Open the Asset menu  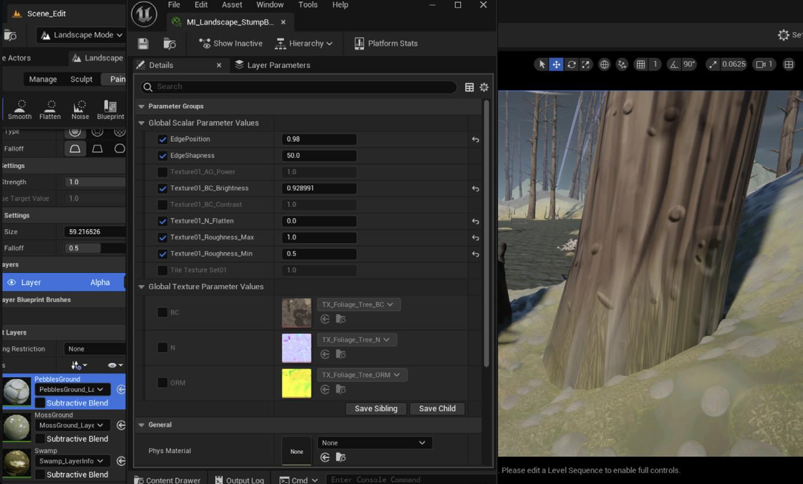point(232,5)
